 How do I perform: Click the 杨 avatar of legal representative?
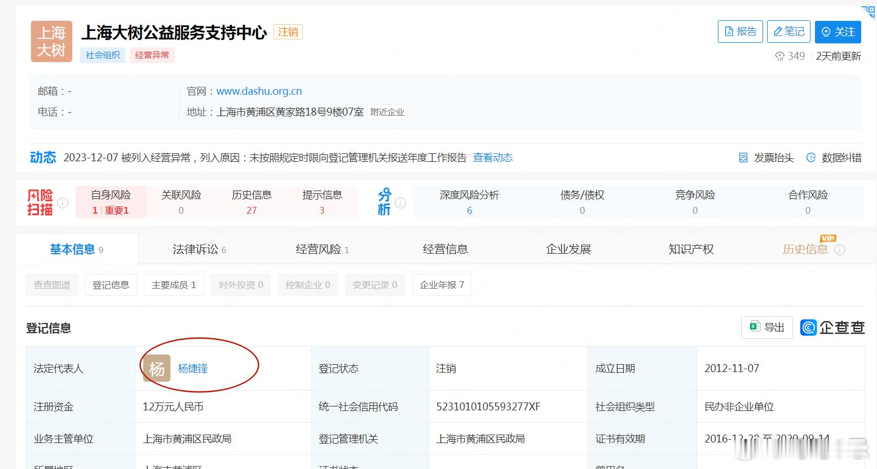coord(157,369)
